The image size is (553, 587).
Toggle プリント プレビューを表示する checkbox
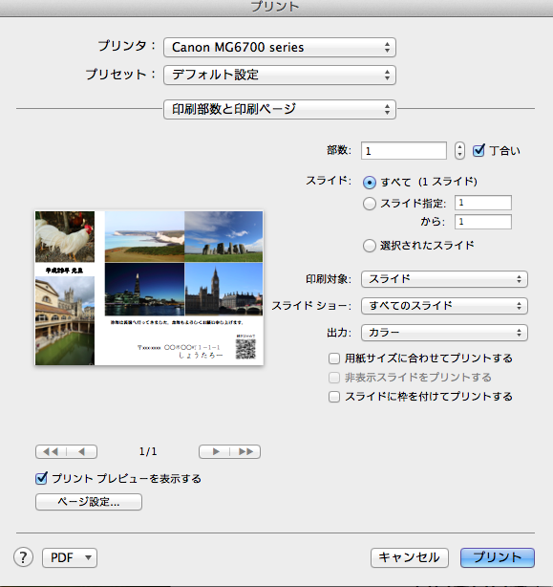click(41, 478)
